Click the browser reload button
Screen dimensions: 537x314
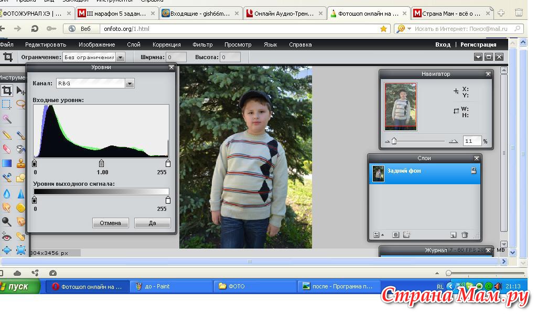(34, 29)
